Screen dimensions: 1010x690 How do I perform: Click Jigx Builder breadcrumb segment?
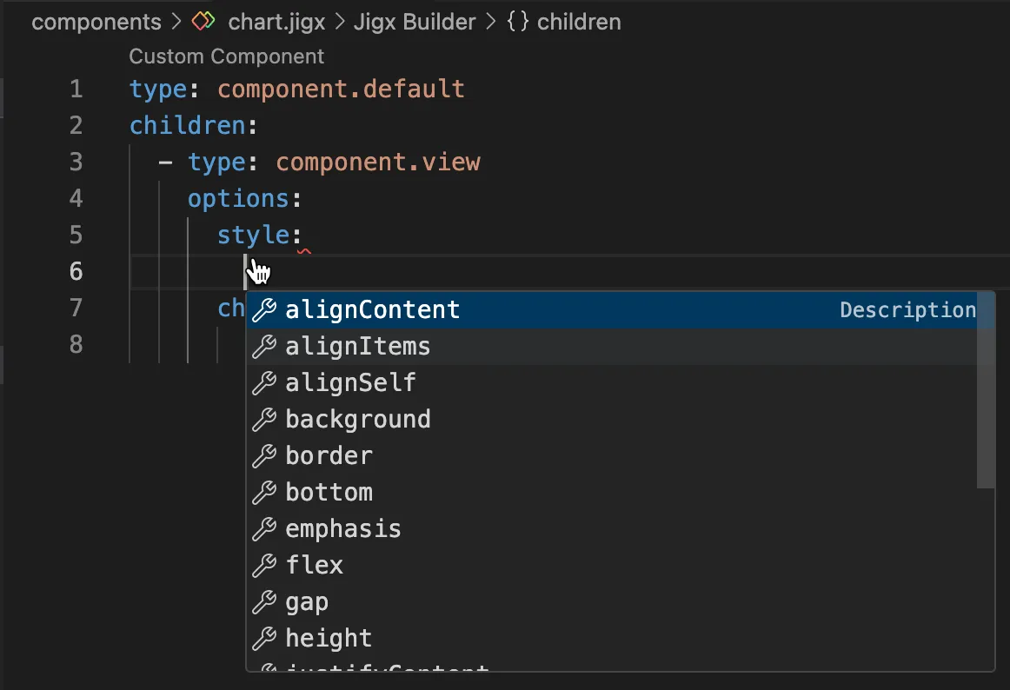click(x=415, y=22)
